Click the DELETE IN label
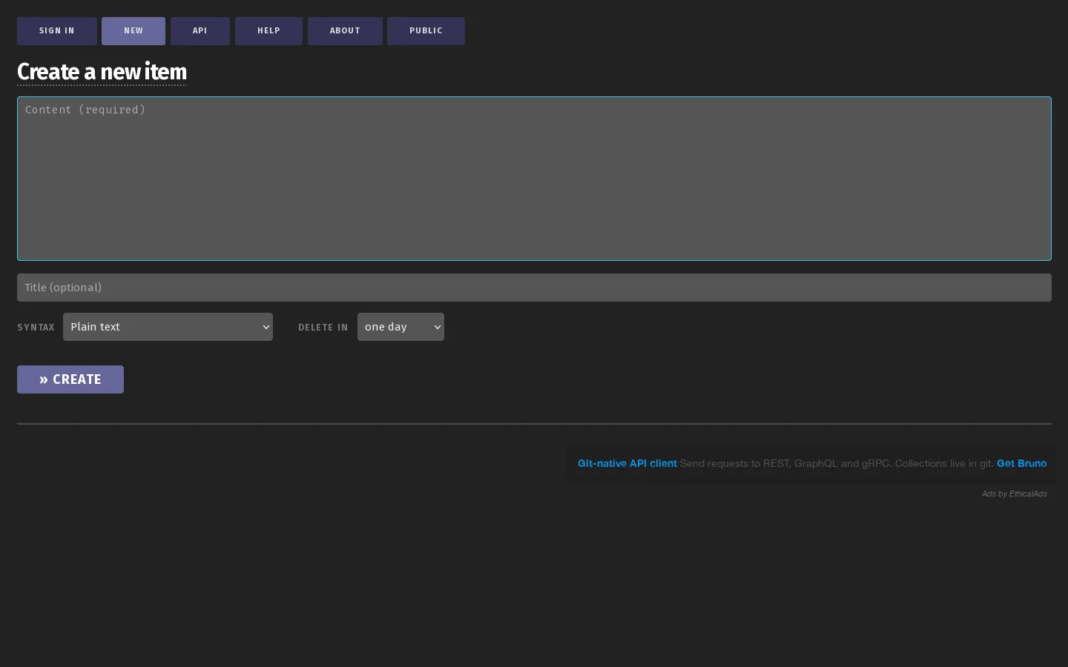This screenshot has height=667, width=1068. point(323,328)
